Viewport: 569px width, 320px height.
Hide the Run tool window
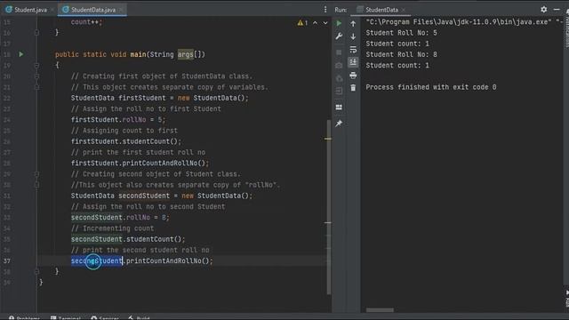(557, 10)
